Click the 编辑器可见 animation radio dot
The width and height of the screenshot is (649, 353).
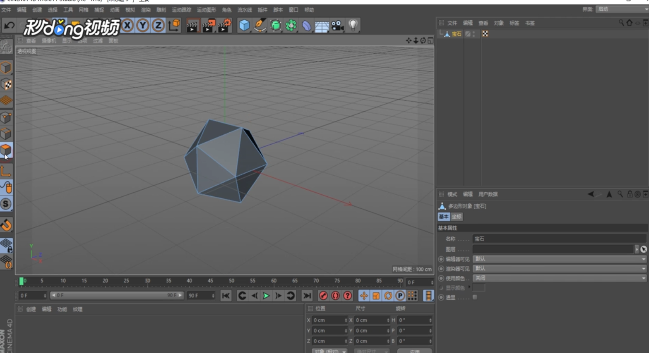pyautogui.click(x=441, y=259)
